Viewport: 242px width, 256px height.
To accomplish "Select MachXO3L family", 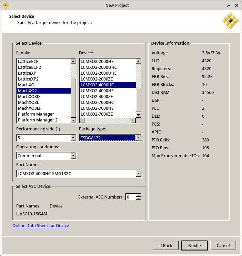I will tap(44, 103).
